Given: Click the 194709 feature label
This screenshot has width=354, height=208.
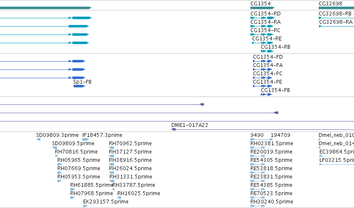Looking at the screenshot, I should [280, 135].
